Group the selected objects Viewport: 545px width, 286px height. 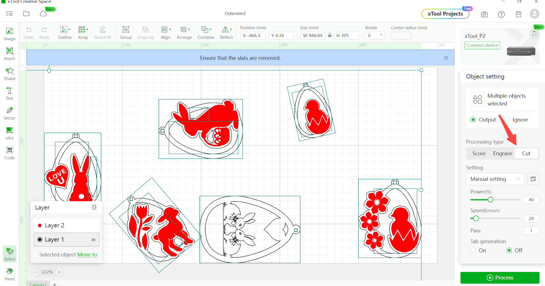coord(126,33)
